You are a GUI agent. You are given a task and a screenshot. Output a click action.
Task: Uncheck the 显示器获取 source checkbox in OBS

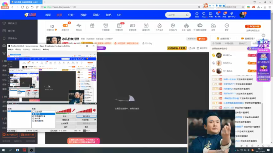pos(33,121)
